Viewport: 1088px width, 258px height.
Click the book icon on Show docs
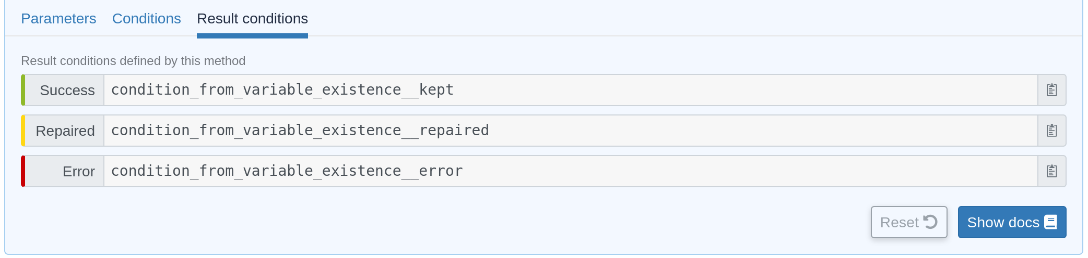coord(1050,222)
